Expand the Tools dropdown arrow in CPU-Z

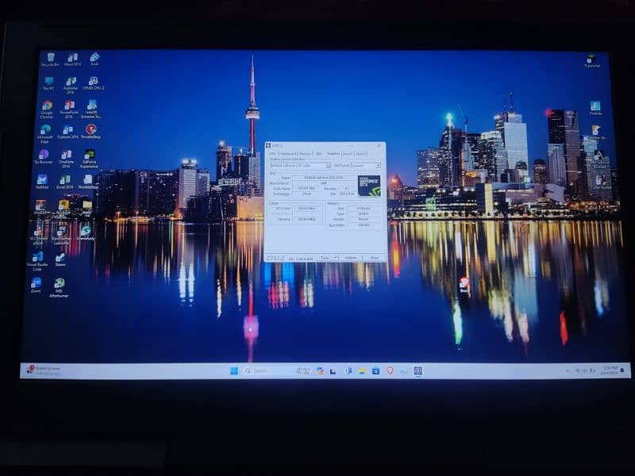click(335, 258)
